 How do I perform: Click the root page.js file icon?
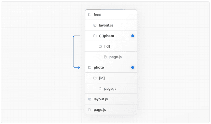(x=90, y=110)
